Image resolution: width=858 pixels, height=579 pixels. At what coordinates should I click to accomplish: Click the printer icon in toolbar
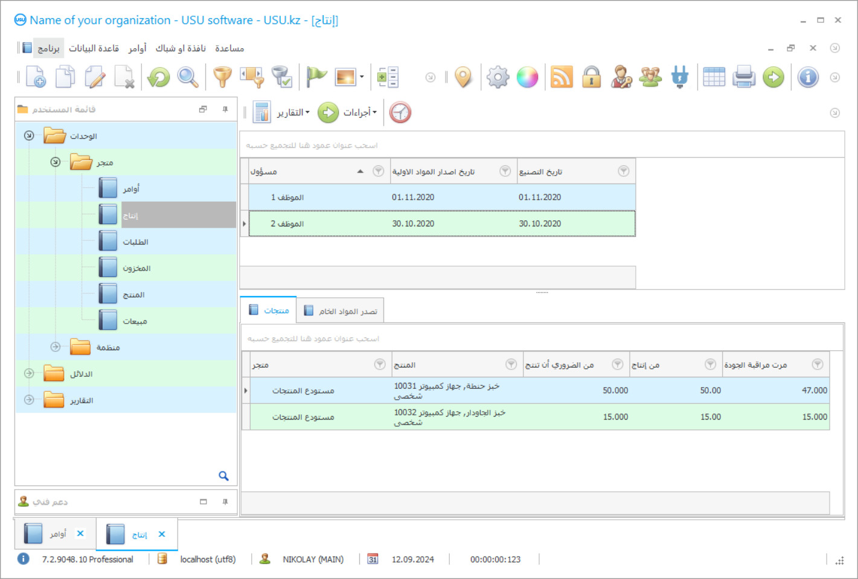point(744,77)
